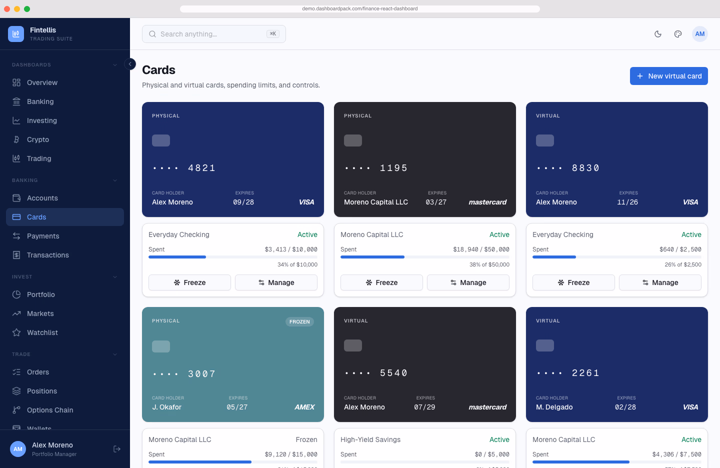720x468 pixels.
Task: Click the Portfolio Manager role text
Action: click(54, 454)
